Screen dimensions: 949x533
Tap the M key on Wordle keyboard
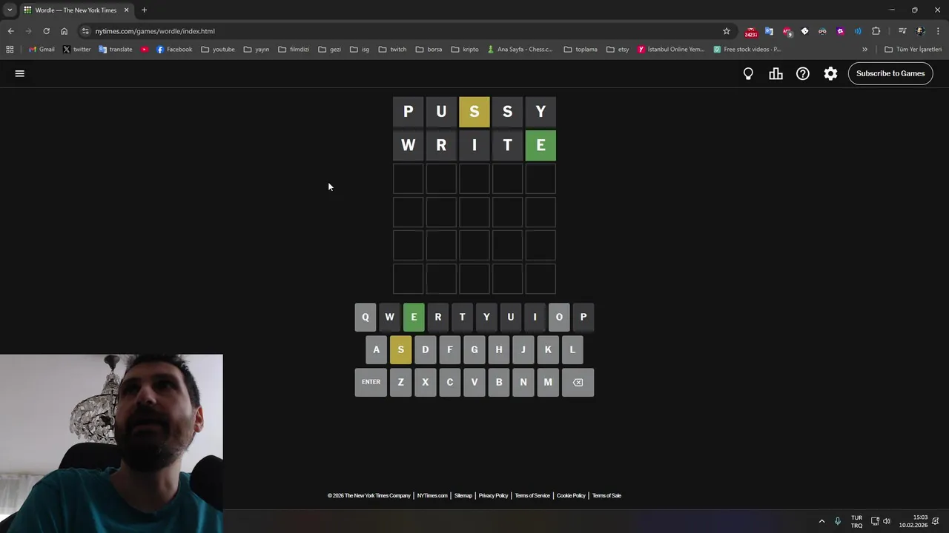pos(548,382)
